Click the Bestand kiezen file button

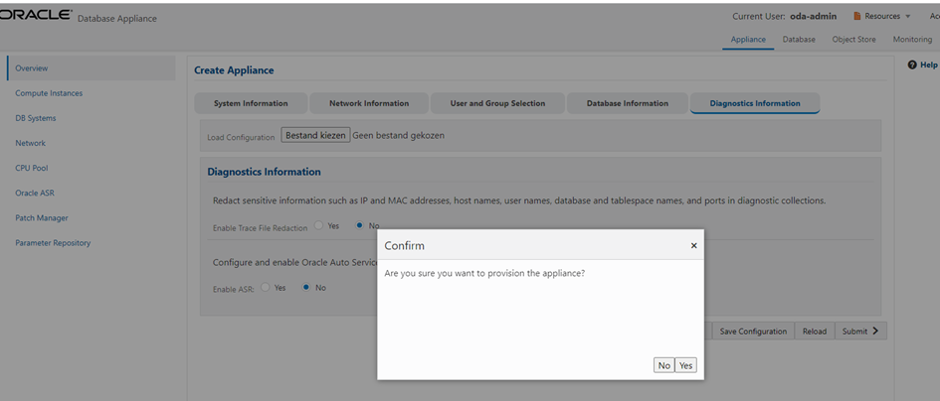coord(315,135)
